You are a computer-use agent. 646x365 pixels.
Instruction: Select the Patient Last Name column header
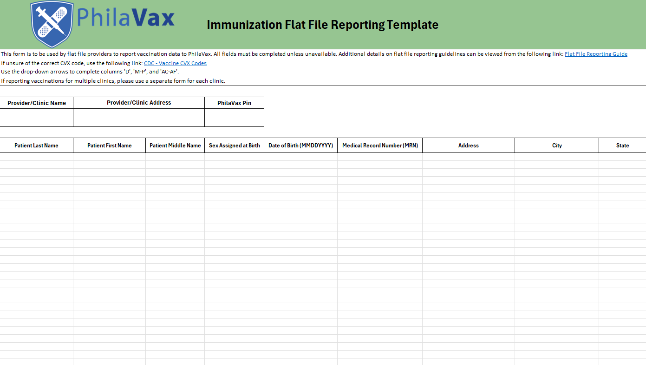36,146
